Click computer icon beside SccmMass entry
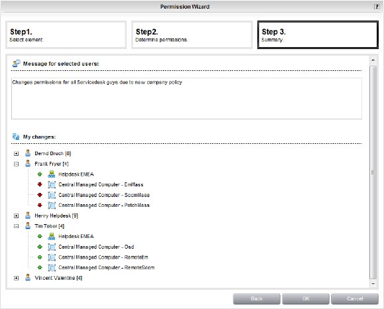Viewport: 384px width, 309px height. point(52,195)
